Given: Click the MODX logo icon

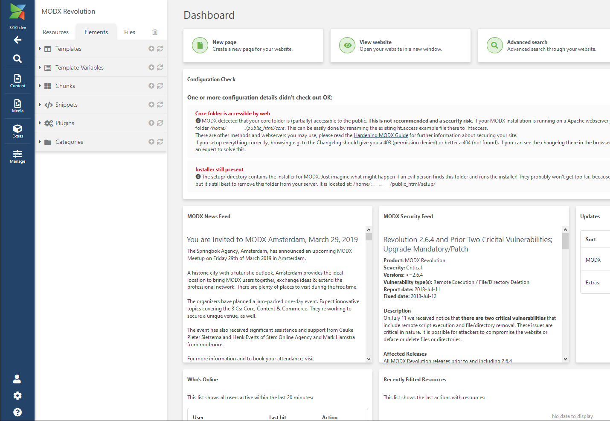Looking at the screenshot, I should pyautogui.click(x=17, y=12).
